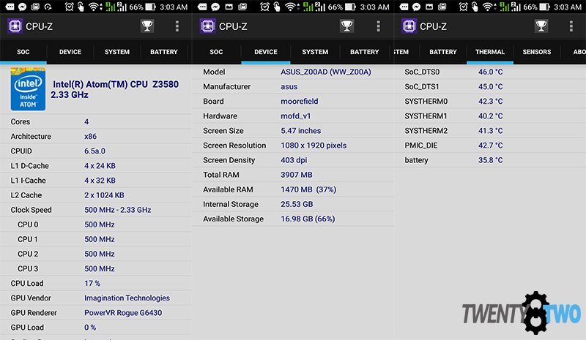Tap CPU-Z app logo in middle panel
The width and height of the screenshot is (586, 340).
click(x=207, y=26)
